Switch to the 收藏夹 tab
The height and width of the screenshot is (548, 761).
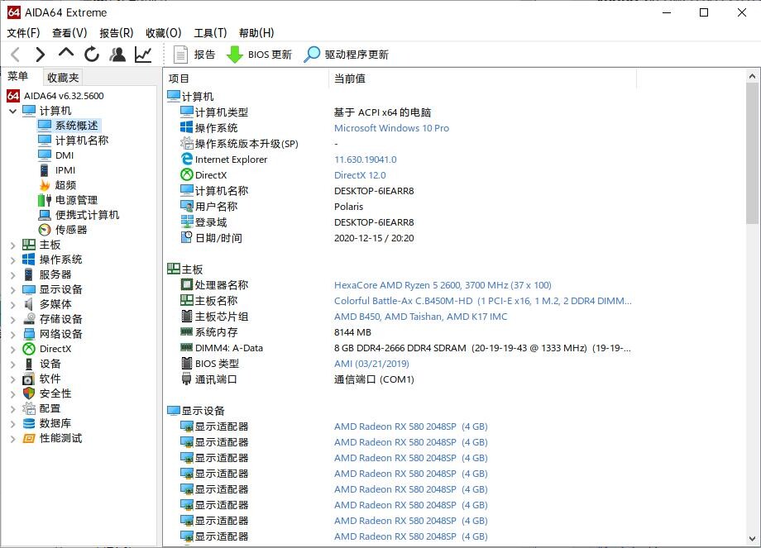(63, 77)
